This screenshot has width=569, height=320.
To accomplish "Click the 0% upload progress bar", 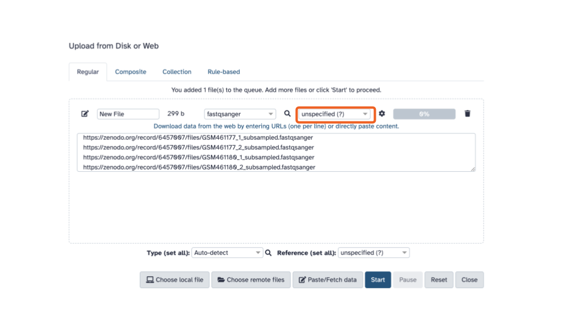I will click(424, 114).
